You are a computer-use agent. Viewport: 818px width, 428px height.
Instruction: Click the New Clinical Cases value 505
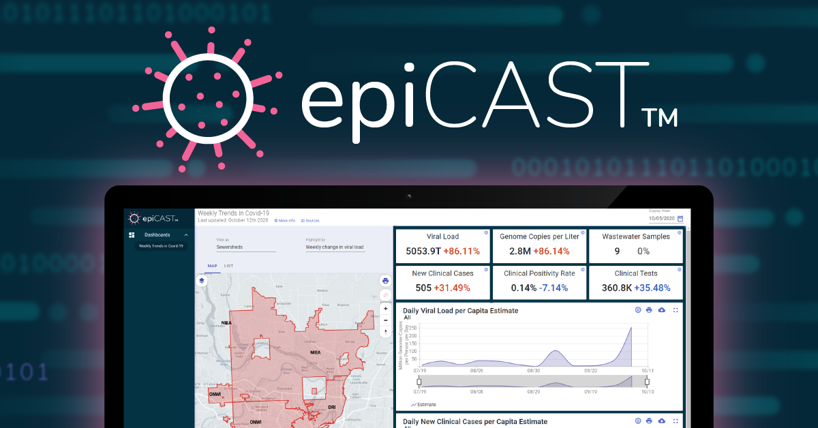tap(423, 288)
